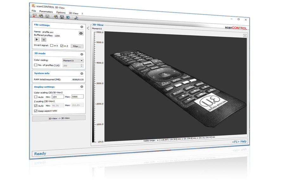285x190 pixels.
Task: Click the info icon beside profile.avi
Action: click(81, 33)
